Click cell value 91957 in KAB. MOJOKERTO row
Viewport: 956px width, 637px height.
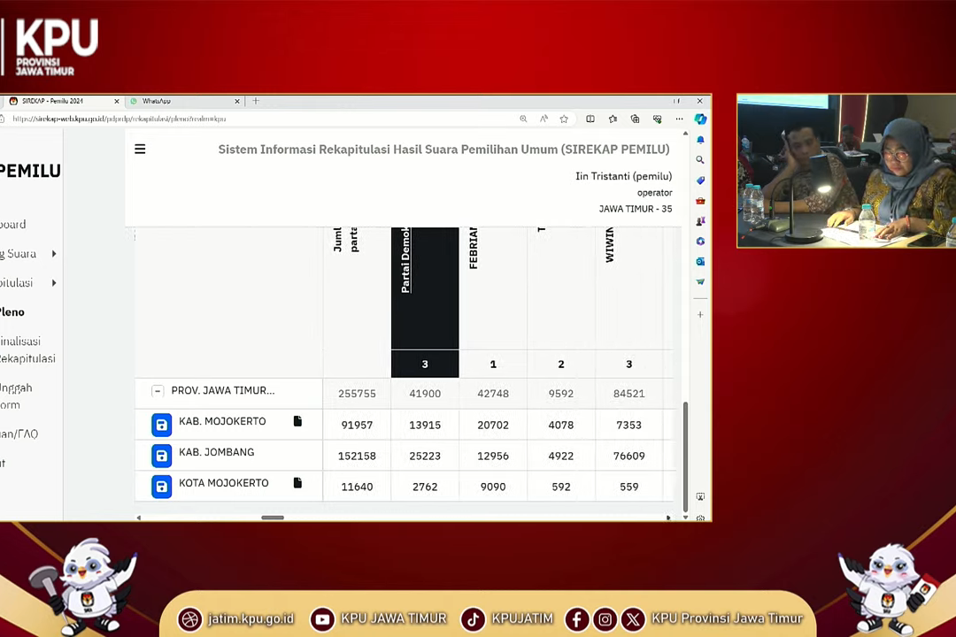point(358,425)
